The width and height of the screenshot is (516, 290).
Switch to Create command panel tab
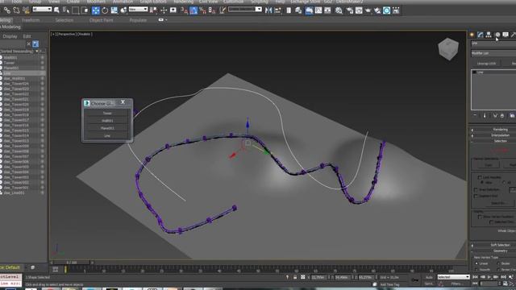tap(472, 35)
